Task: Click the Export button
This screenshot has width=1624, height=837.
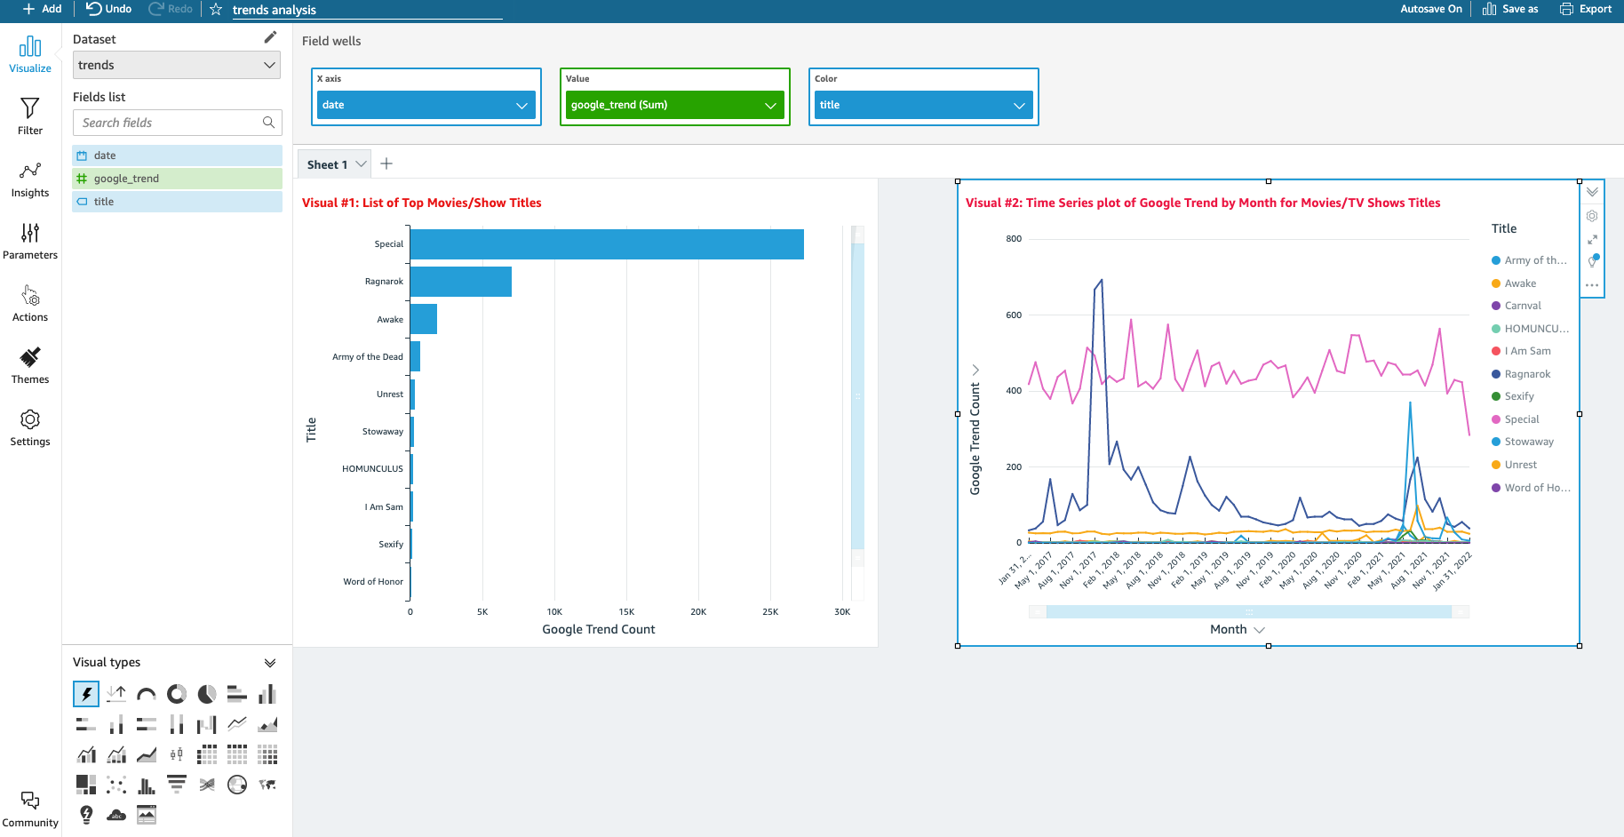Action: click(x=1586, y=9)
